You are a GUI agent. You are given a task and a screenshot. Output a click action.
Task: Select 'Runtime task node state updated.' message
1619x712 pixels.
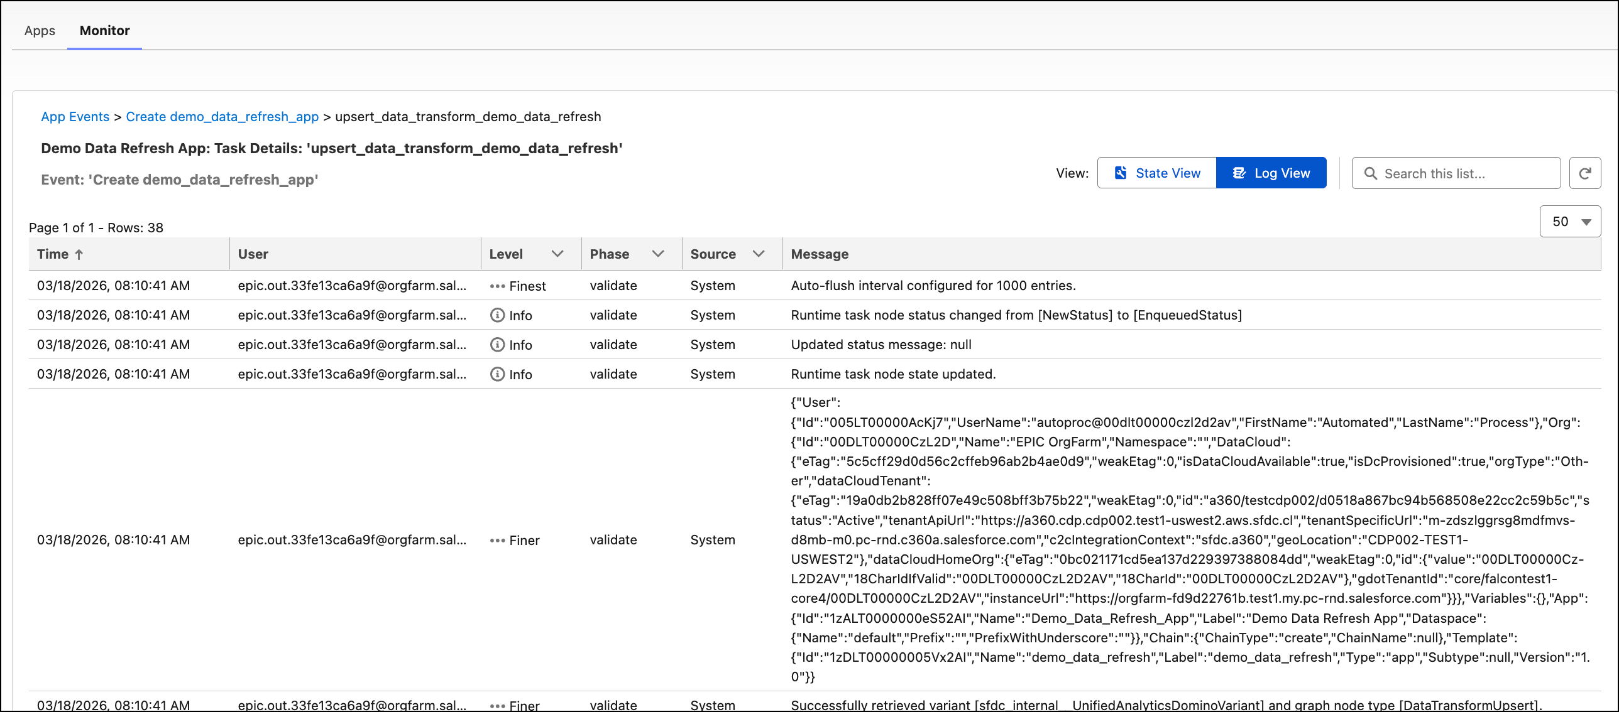(x=892, y=374)
